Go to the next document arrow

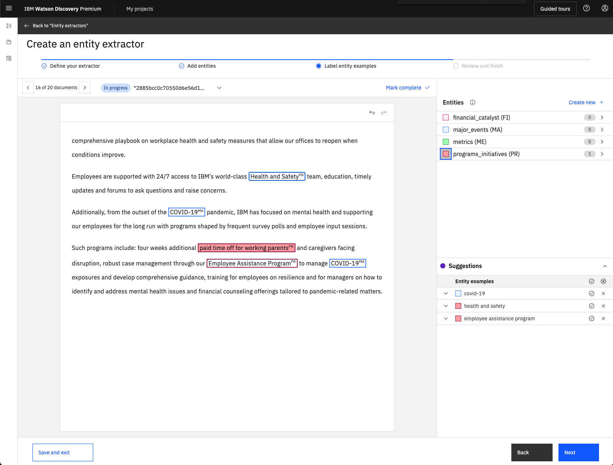tap(85, 88)
